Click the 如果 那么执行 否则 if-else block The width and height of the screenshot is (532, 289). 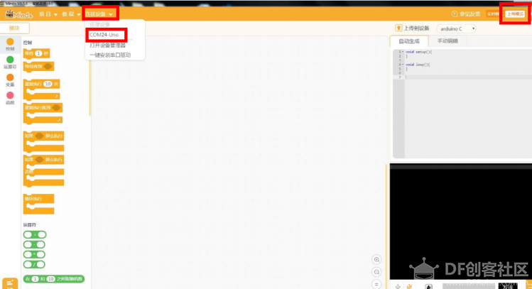pyautogui.click(x=44, y=160)
